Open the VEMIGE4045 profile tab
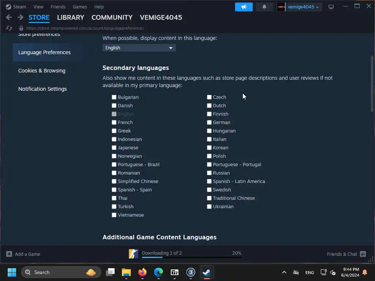This screenshot has height=281, width=375. (161, 18)
